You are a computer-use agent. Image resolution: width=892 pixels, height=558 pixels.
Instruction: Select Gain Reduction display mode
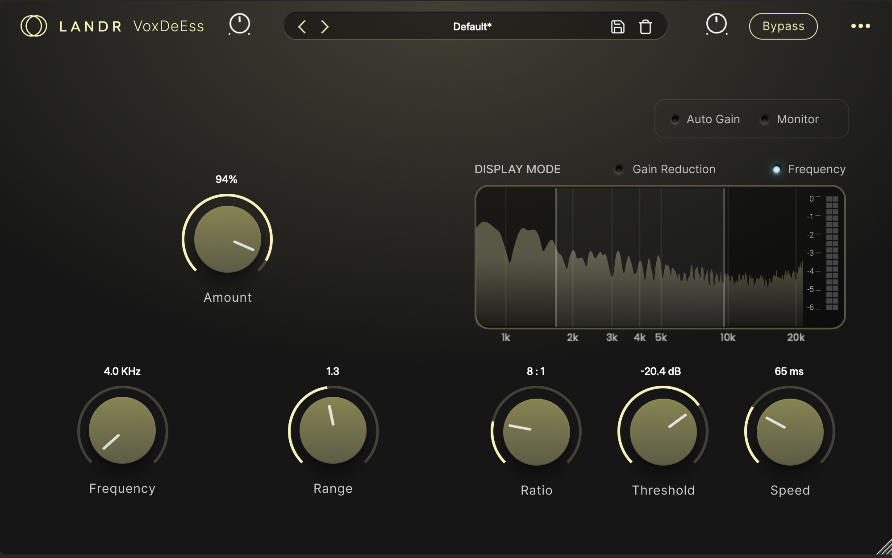(x=619, y=169)
